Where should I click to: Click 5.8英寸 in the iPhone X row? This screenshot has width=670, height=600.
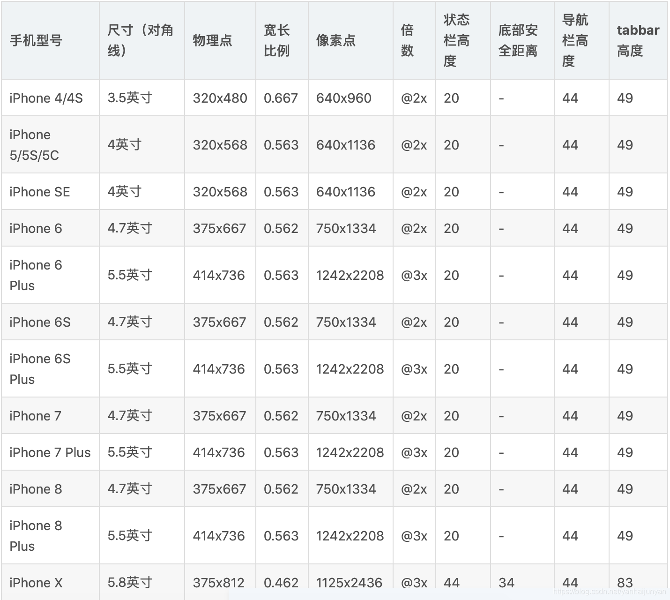[x=130, y=583]
